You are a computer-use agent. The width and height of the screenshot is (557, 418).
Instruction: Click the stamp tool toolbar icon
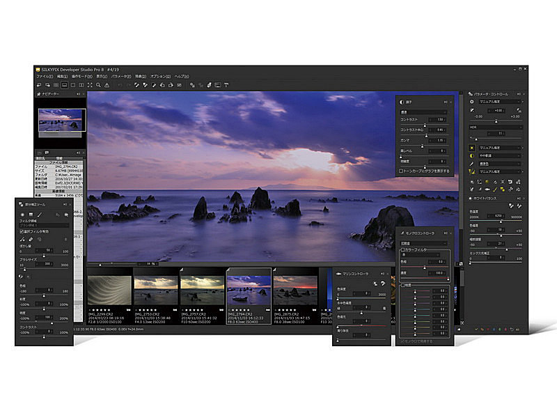pyautogui.click(x=210, y=85)
